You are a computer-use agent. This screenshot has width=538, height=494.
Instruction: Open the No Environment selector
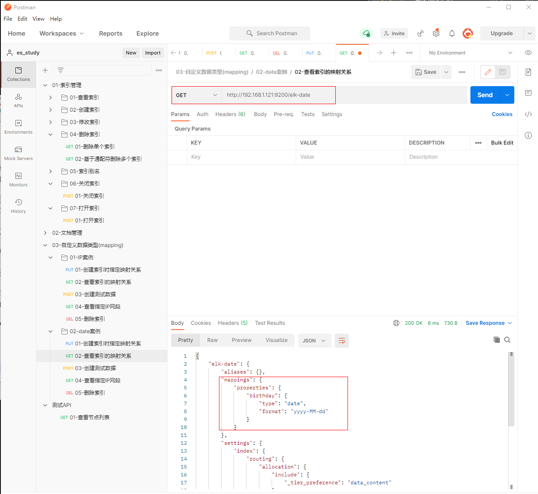coord(470,53)
